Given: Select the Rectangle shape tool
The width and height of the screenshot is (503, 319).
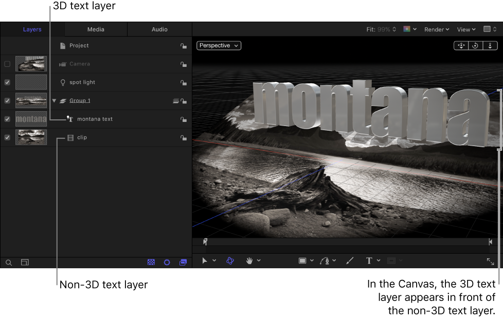Looking at the screenshot, I should (303, 261).
